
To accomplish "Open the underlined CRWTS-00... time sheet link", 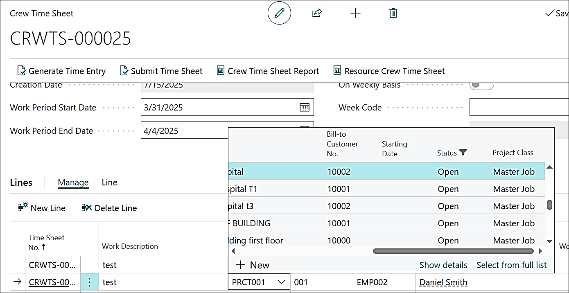I will [52, 282].
